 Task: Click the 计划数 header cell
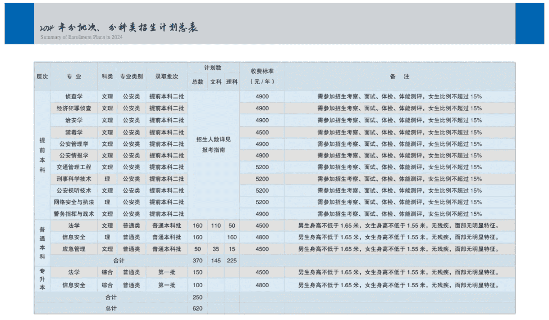pos(213,68)
